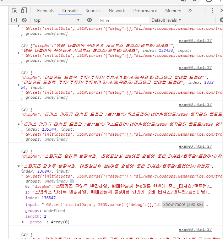
Task: Open exam03.html:27 link above the 스텝키즈 entry
Action: tap(195, 146)
